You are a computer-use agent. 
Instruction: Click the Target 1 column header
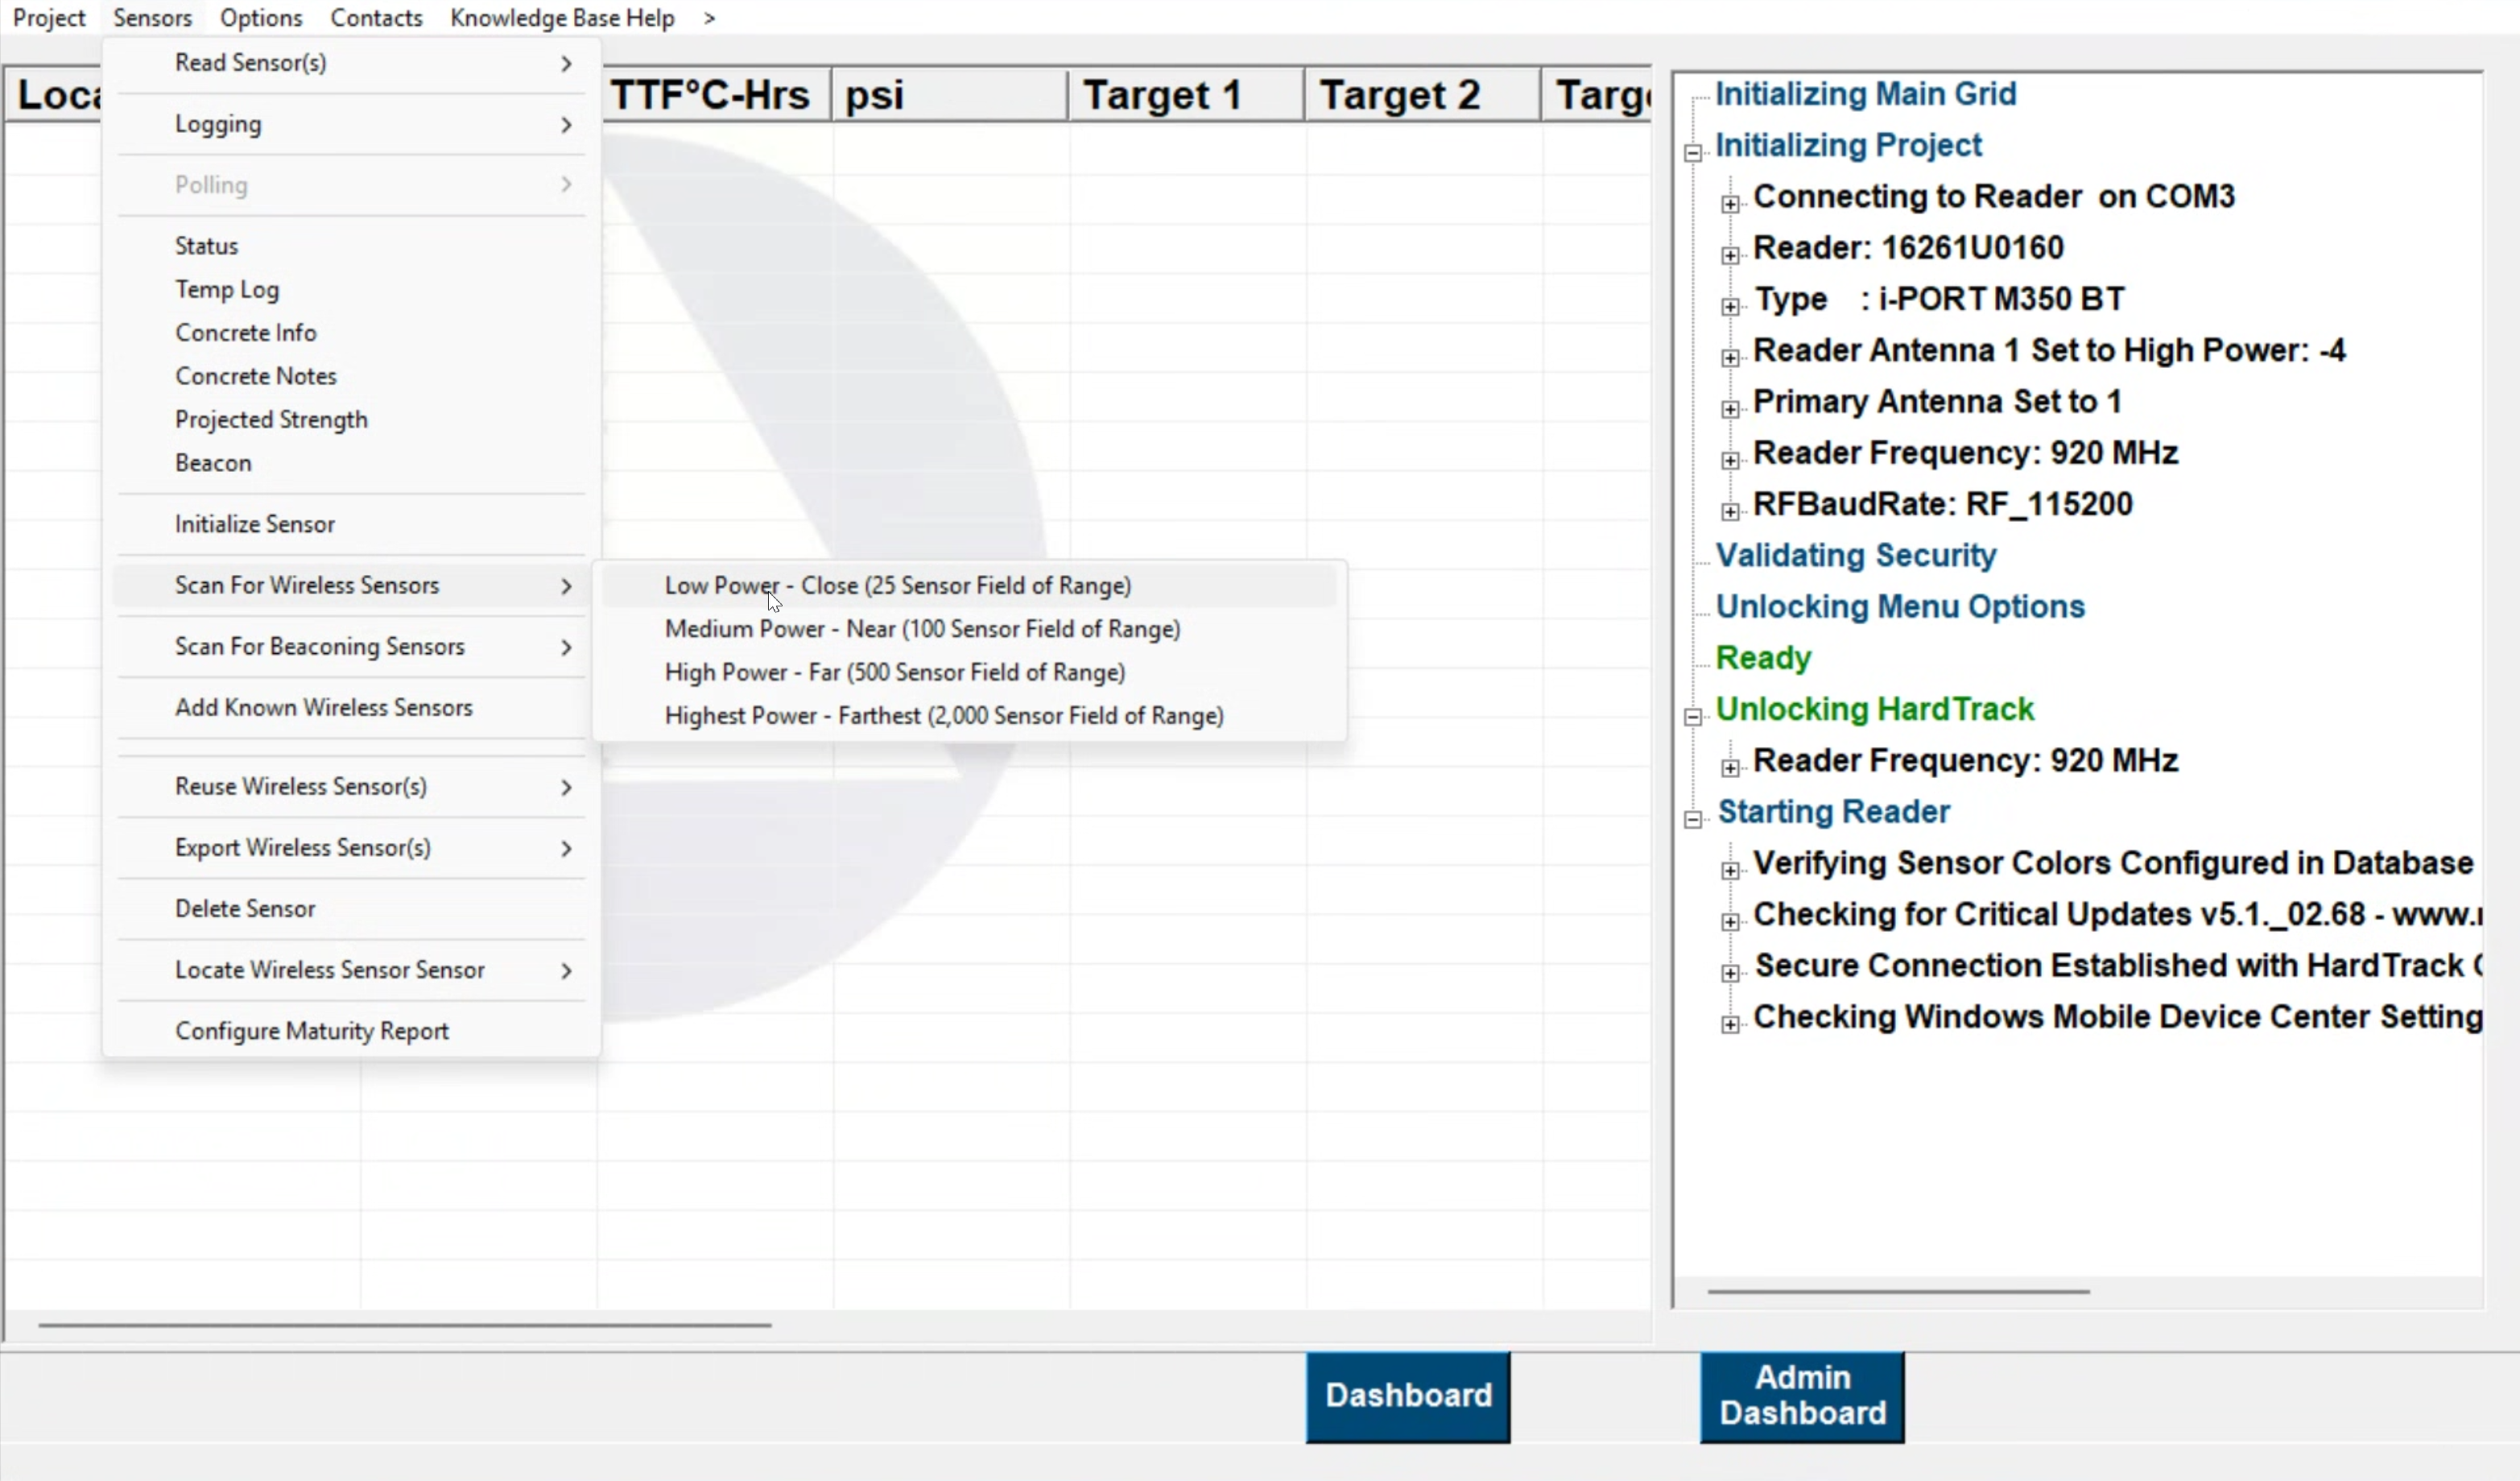click(1162, 96)
